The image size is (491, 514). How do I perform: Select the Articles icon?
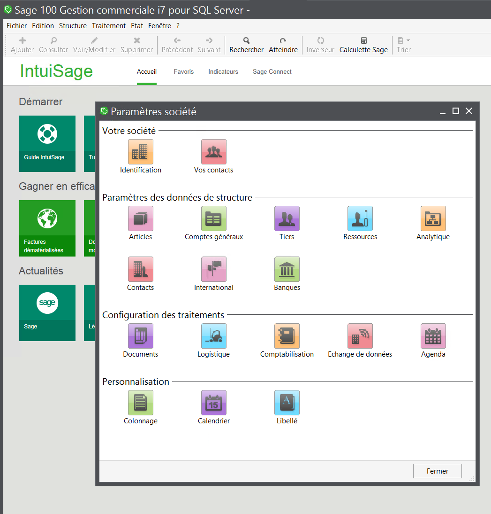point(140,218)
